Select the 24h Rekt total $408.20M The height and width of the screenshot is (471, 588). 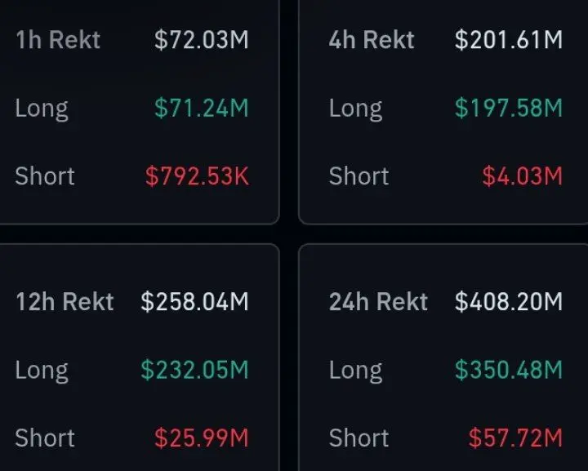tap(509, 302)
